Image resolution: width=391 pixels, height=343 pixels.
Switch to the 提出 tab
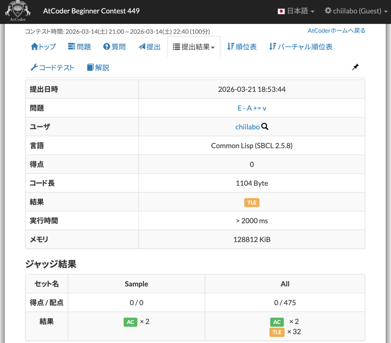pyautogui.click(x=149, y=47)
